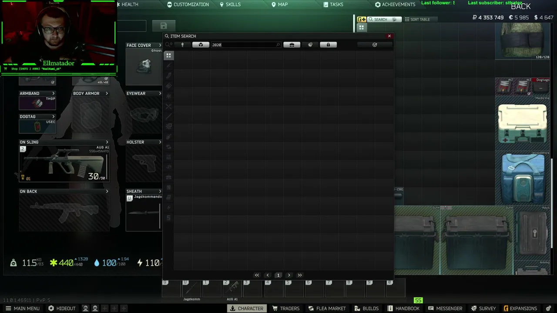Screen dimensions: 557x313
Task: Go to the next results page
Action: pos(289,275)
